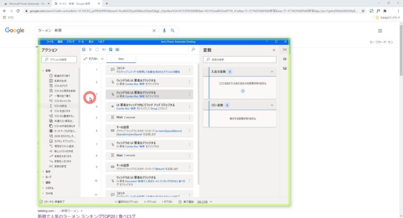Expand the ループ category in the actions tree
403x218 pixels.
(x=43, y=177)
